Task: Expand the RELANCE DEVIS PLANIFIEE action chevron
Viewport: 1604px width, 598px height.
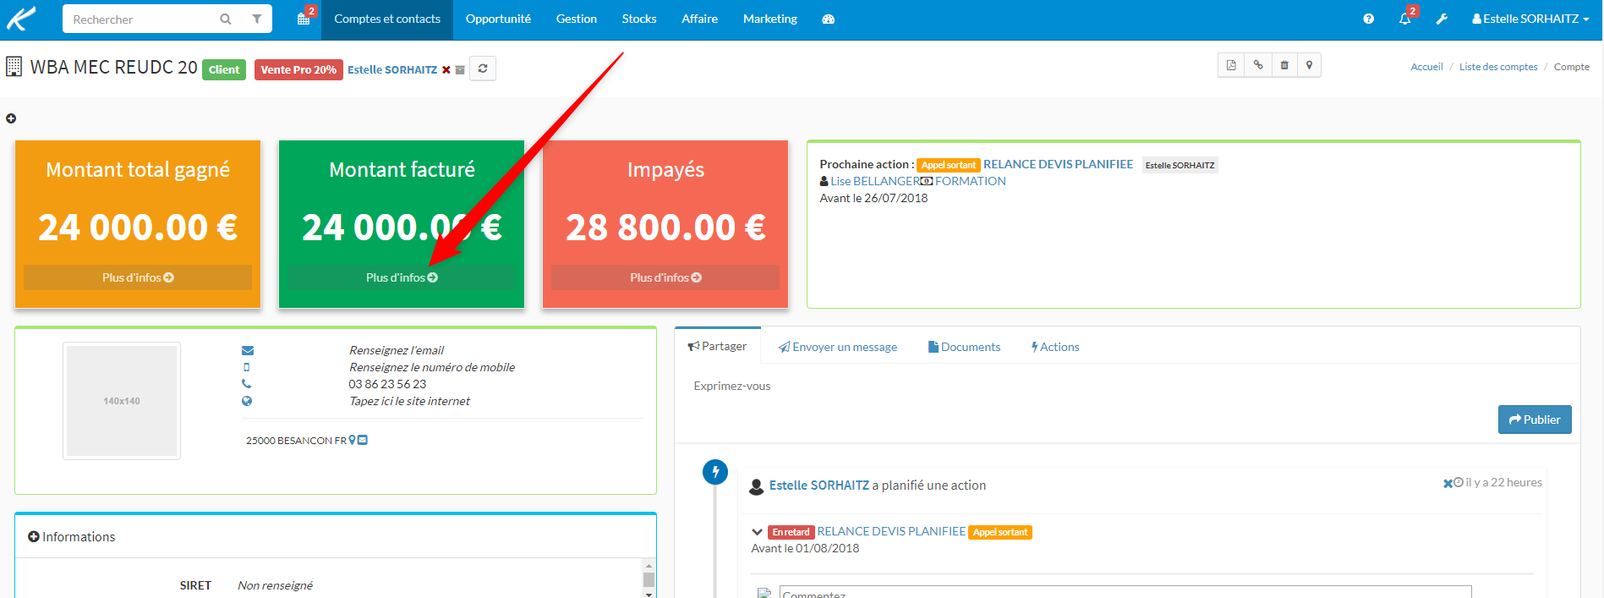Action: 758,532
